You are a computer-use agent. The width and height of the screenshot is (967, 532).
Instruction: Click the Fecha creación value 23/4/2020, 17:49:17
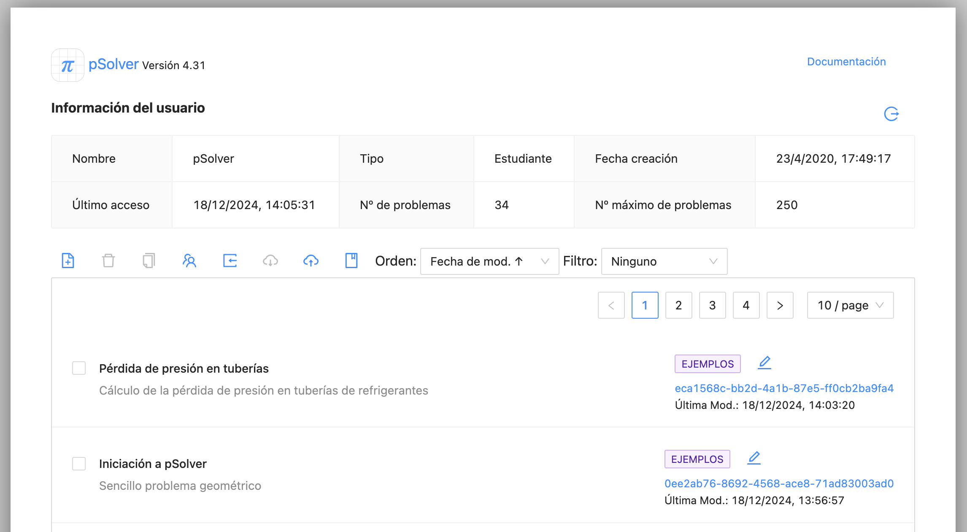(834, 159)
